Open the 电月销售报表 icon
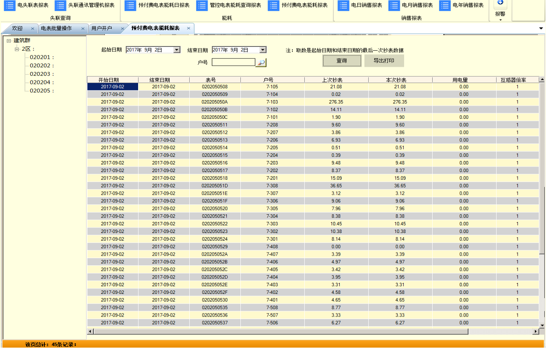Image resolution: width=546 pixels, height=348 pixels. pyautogui.click(x=394, y=6)
